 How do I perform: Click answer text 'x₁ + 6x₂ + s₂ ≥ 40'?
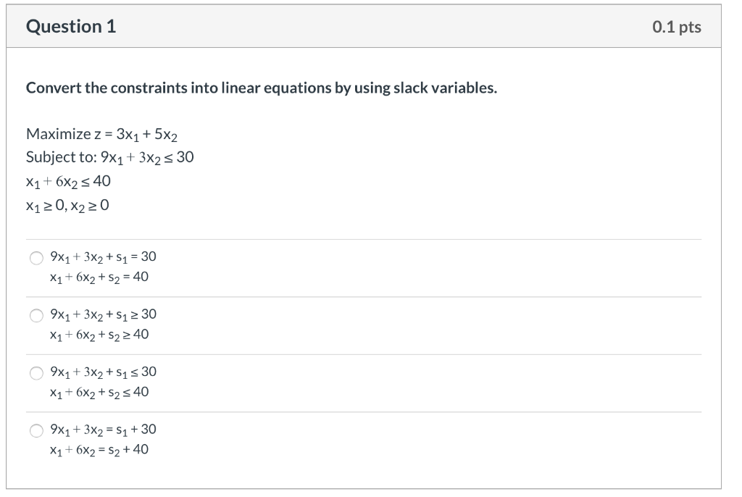(x=99, y=335)
